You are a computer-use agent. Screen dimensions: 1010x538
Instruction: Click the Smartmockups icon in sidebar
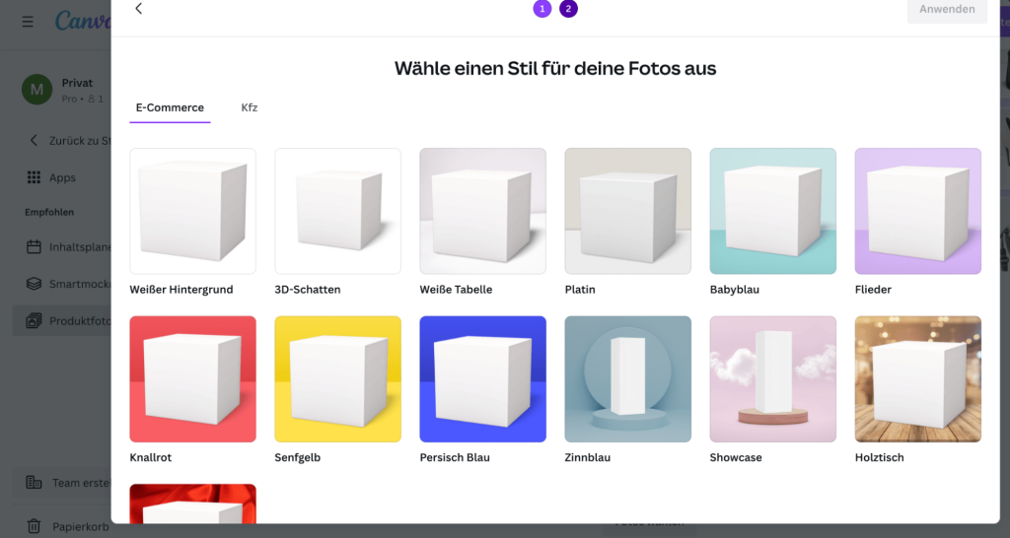coord(34,284)
